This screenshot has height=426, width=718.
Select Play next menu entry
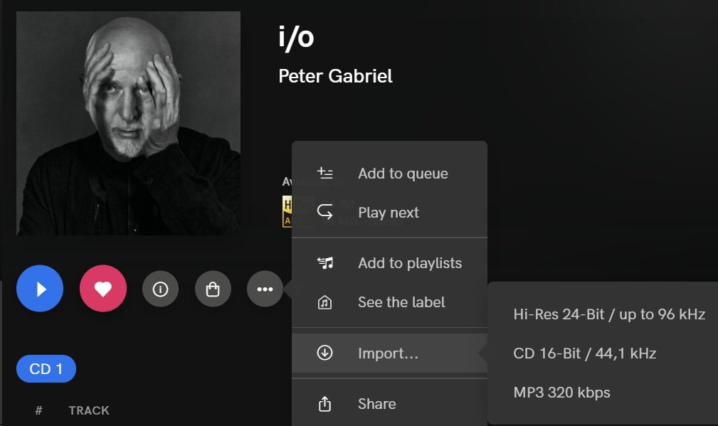point(389,213)
